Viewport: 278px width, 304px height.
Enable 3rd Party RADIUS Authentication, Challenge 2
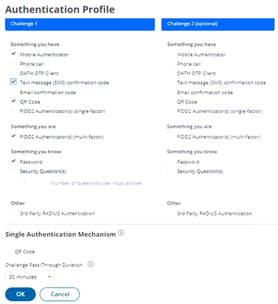click(170, 213)
